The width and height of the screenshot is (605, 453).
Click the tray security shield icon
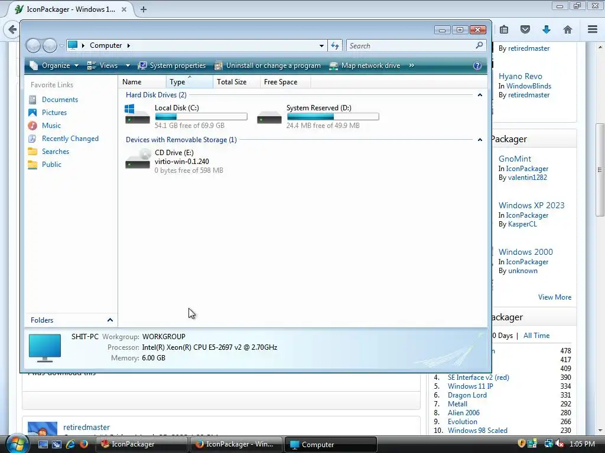point(521,444)
